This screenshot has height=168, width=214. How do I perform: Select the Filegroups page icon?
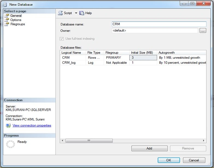point(7,24)
